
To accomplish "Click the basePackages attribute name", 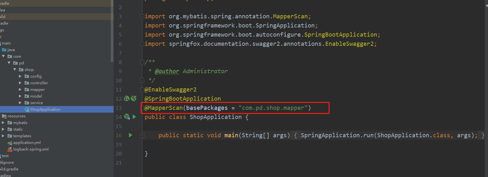I will (207, 108).
